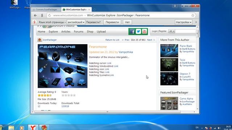This screenshot has height=130, width=232.
Task: Open WinCustomize Twitter icon
Action: [x=138, y=31]
